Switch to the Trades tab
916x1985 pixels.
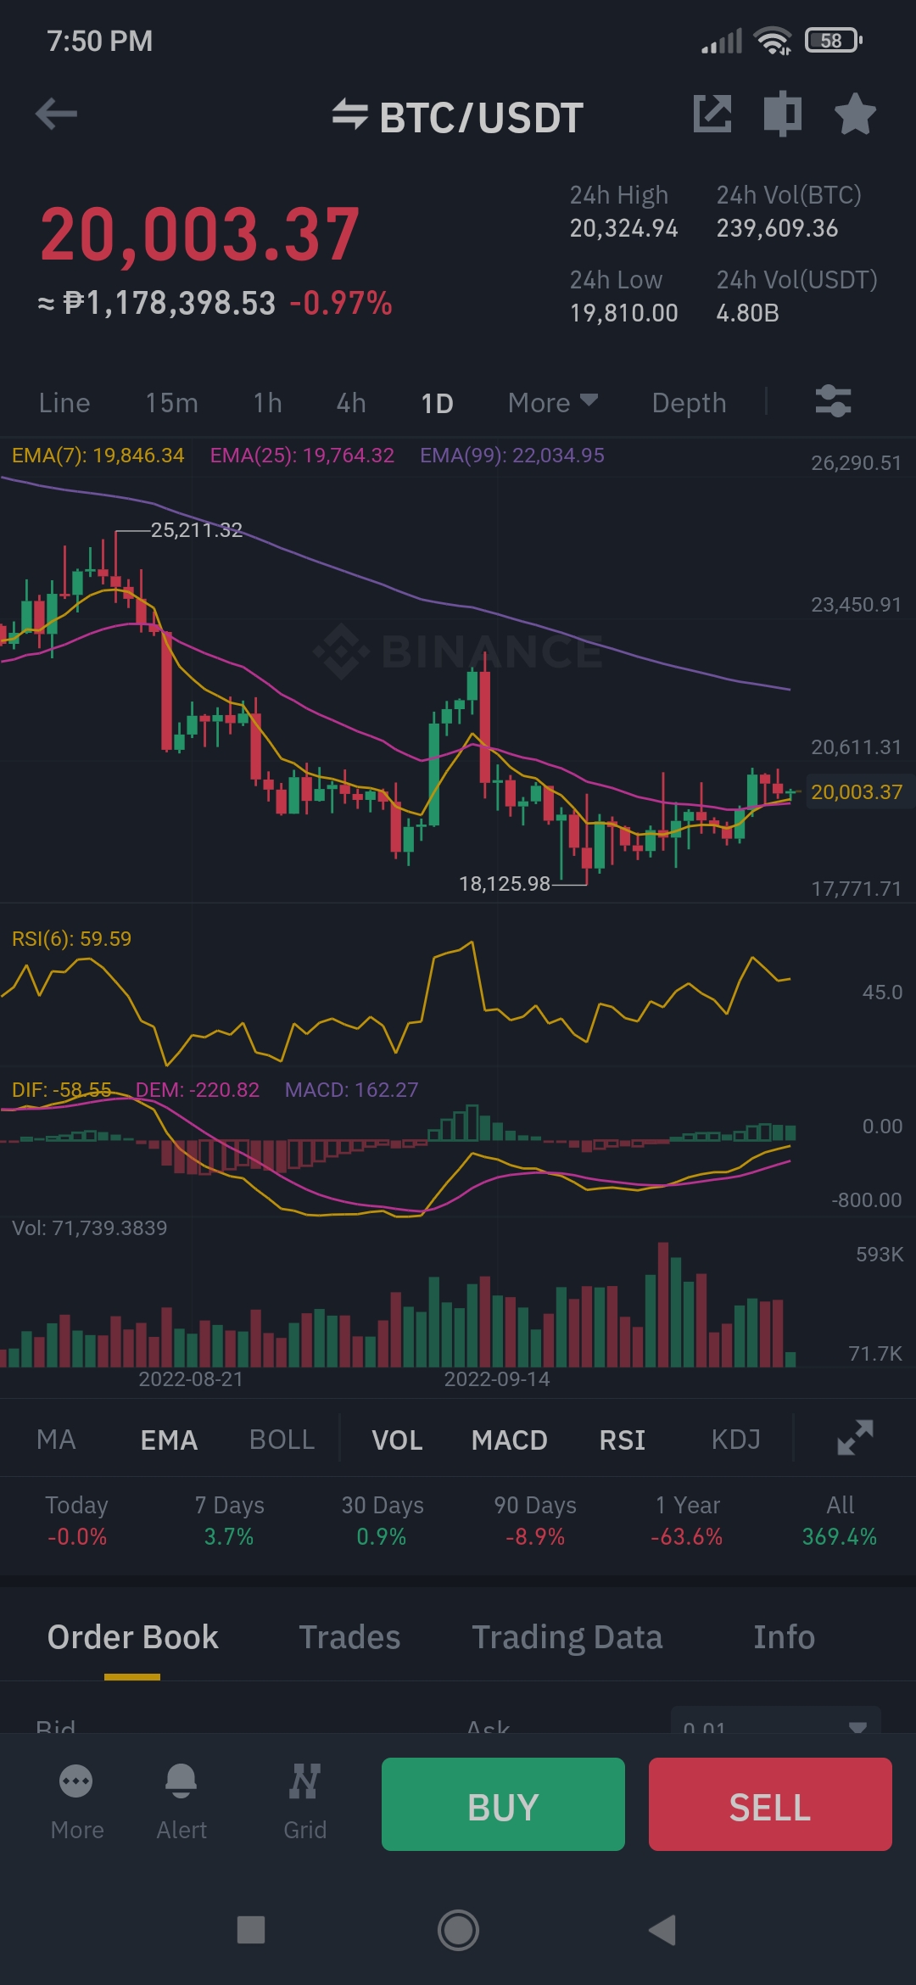tap(349, 1637)
